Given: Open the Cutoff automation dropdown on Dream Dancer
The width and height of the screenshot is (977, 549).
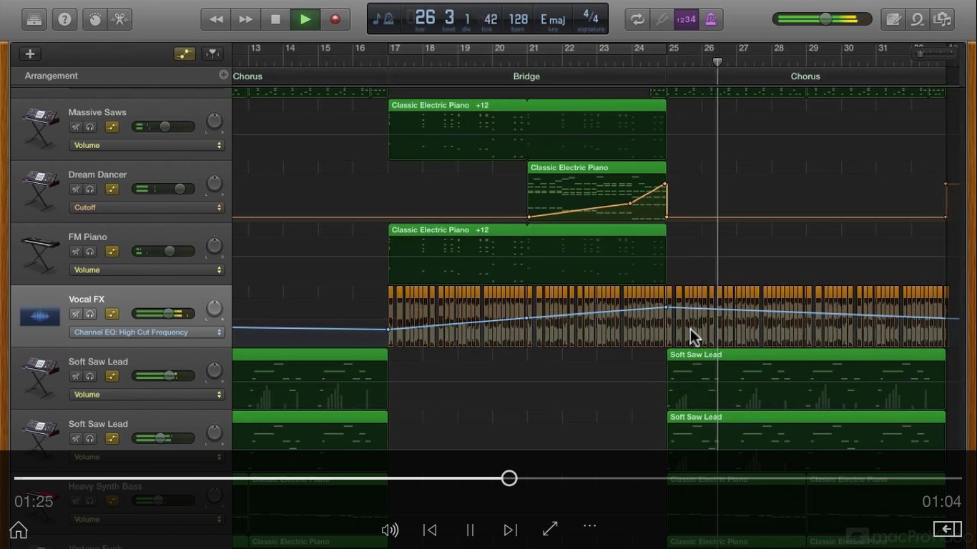Looking at the screenshot, I should (x=147, y=207).
